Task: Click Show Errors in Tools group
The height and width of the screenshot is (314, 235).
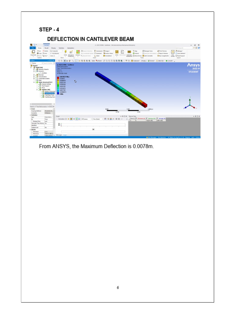Action: [137, 56]
